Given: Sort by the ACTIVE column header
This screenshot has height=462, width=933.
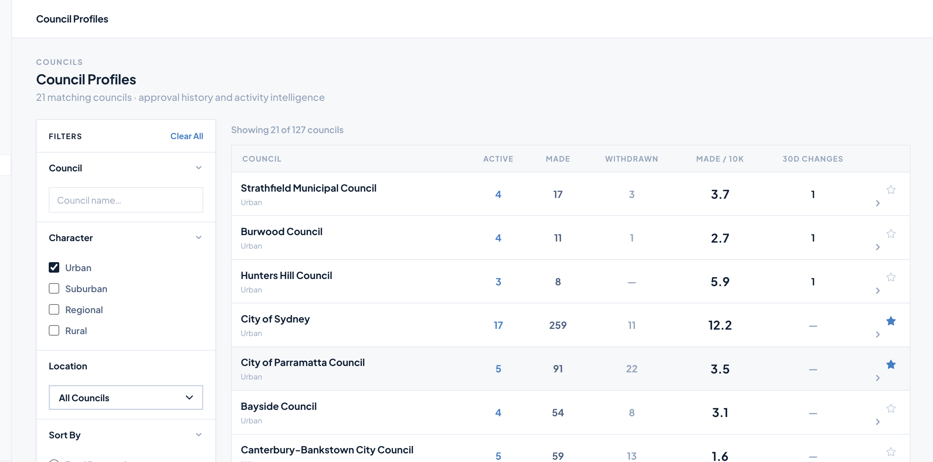Looking at the screenshot, I should [x=498, y=159].
